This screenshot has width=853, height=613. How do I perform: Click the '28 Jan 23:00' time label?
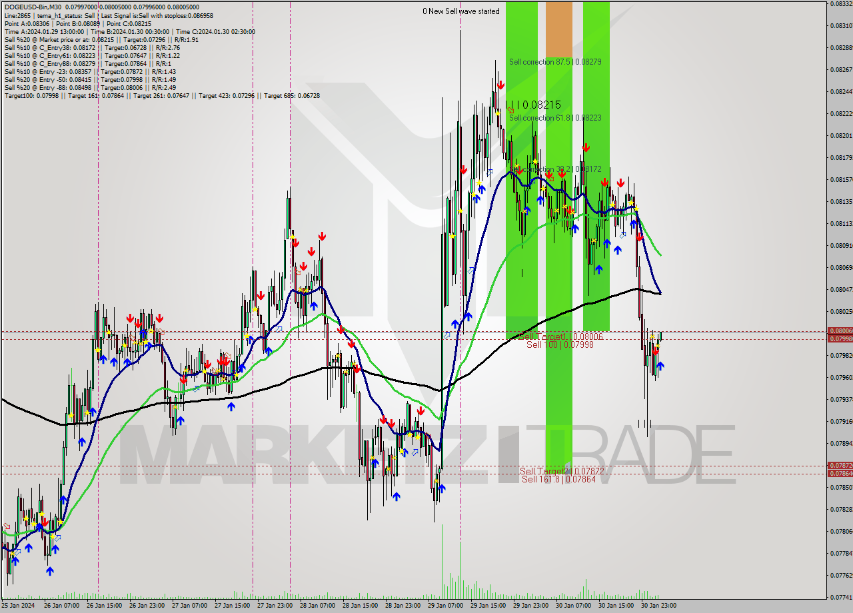(402, 606)
